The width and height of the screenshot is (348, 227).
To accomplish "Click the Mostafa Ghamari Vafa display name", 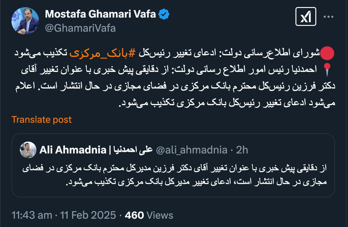I will tap(100, 14).
